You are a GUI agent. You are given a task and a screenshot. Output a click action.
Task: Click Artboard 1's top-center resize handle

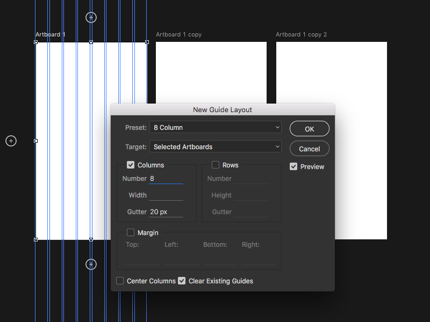(91, 42)
